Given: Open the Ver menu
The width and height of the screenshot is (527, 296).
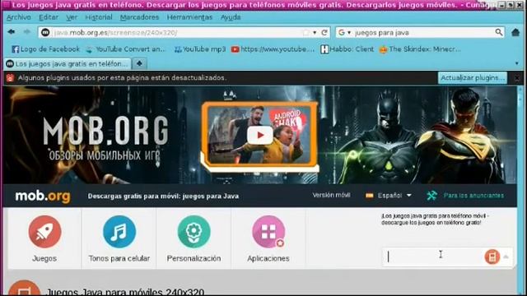Looking at the screenshot, I should (x=72, y=17).
